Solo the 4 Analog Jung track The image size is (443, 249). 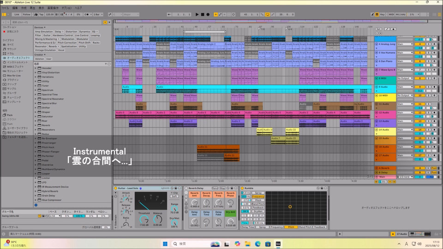(429, 44)
